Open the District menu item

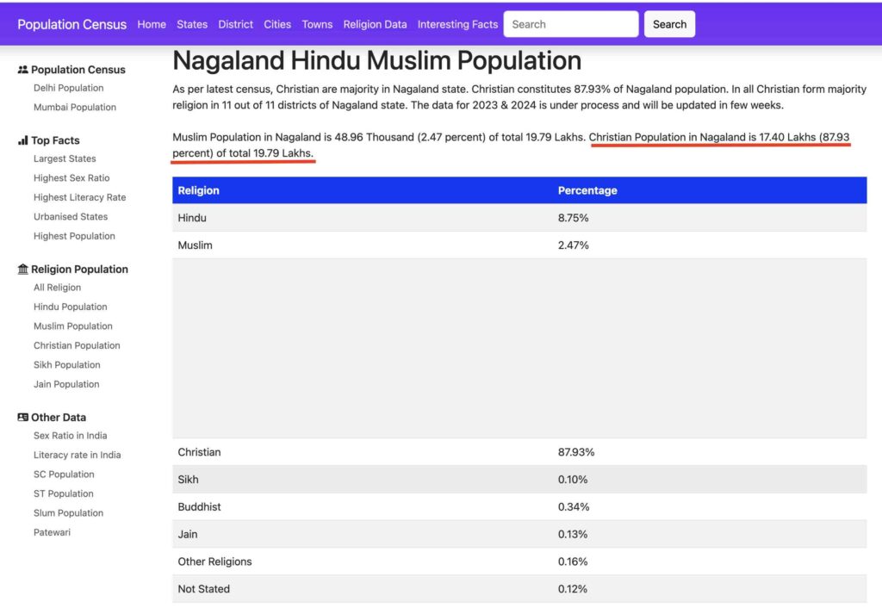236,24
